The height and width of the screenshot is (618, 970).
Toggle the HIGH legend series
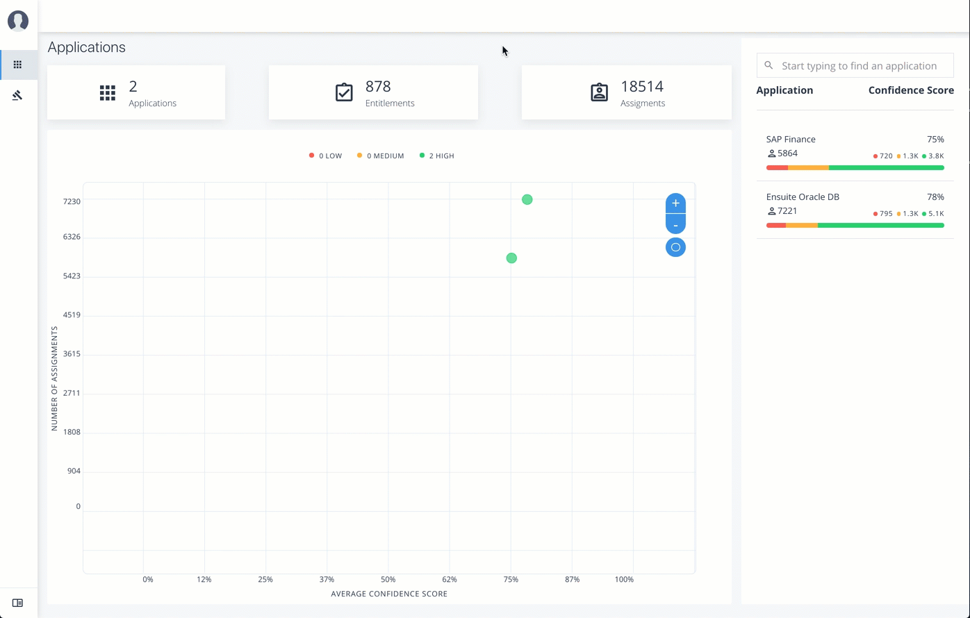[437, 156]
